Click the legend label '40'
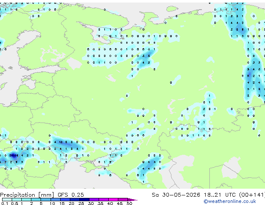The width and height of the screenshot is (265, 205). tap(110, 203)
